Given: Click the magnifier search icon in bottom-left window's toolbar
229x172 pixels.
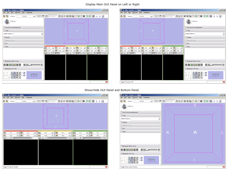Looking at the screenshot, I should (x=59, y=101).
